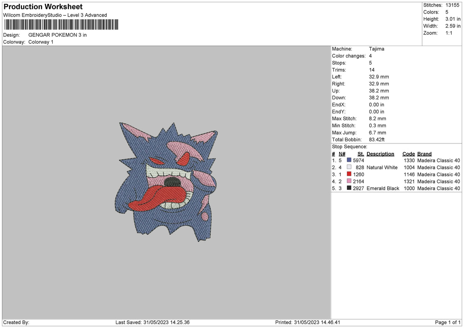Click the Gengar embroidery design preview

point(167,182)
